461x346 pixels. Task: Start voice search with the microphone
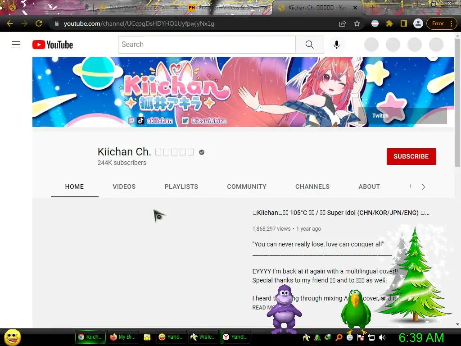337,45
